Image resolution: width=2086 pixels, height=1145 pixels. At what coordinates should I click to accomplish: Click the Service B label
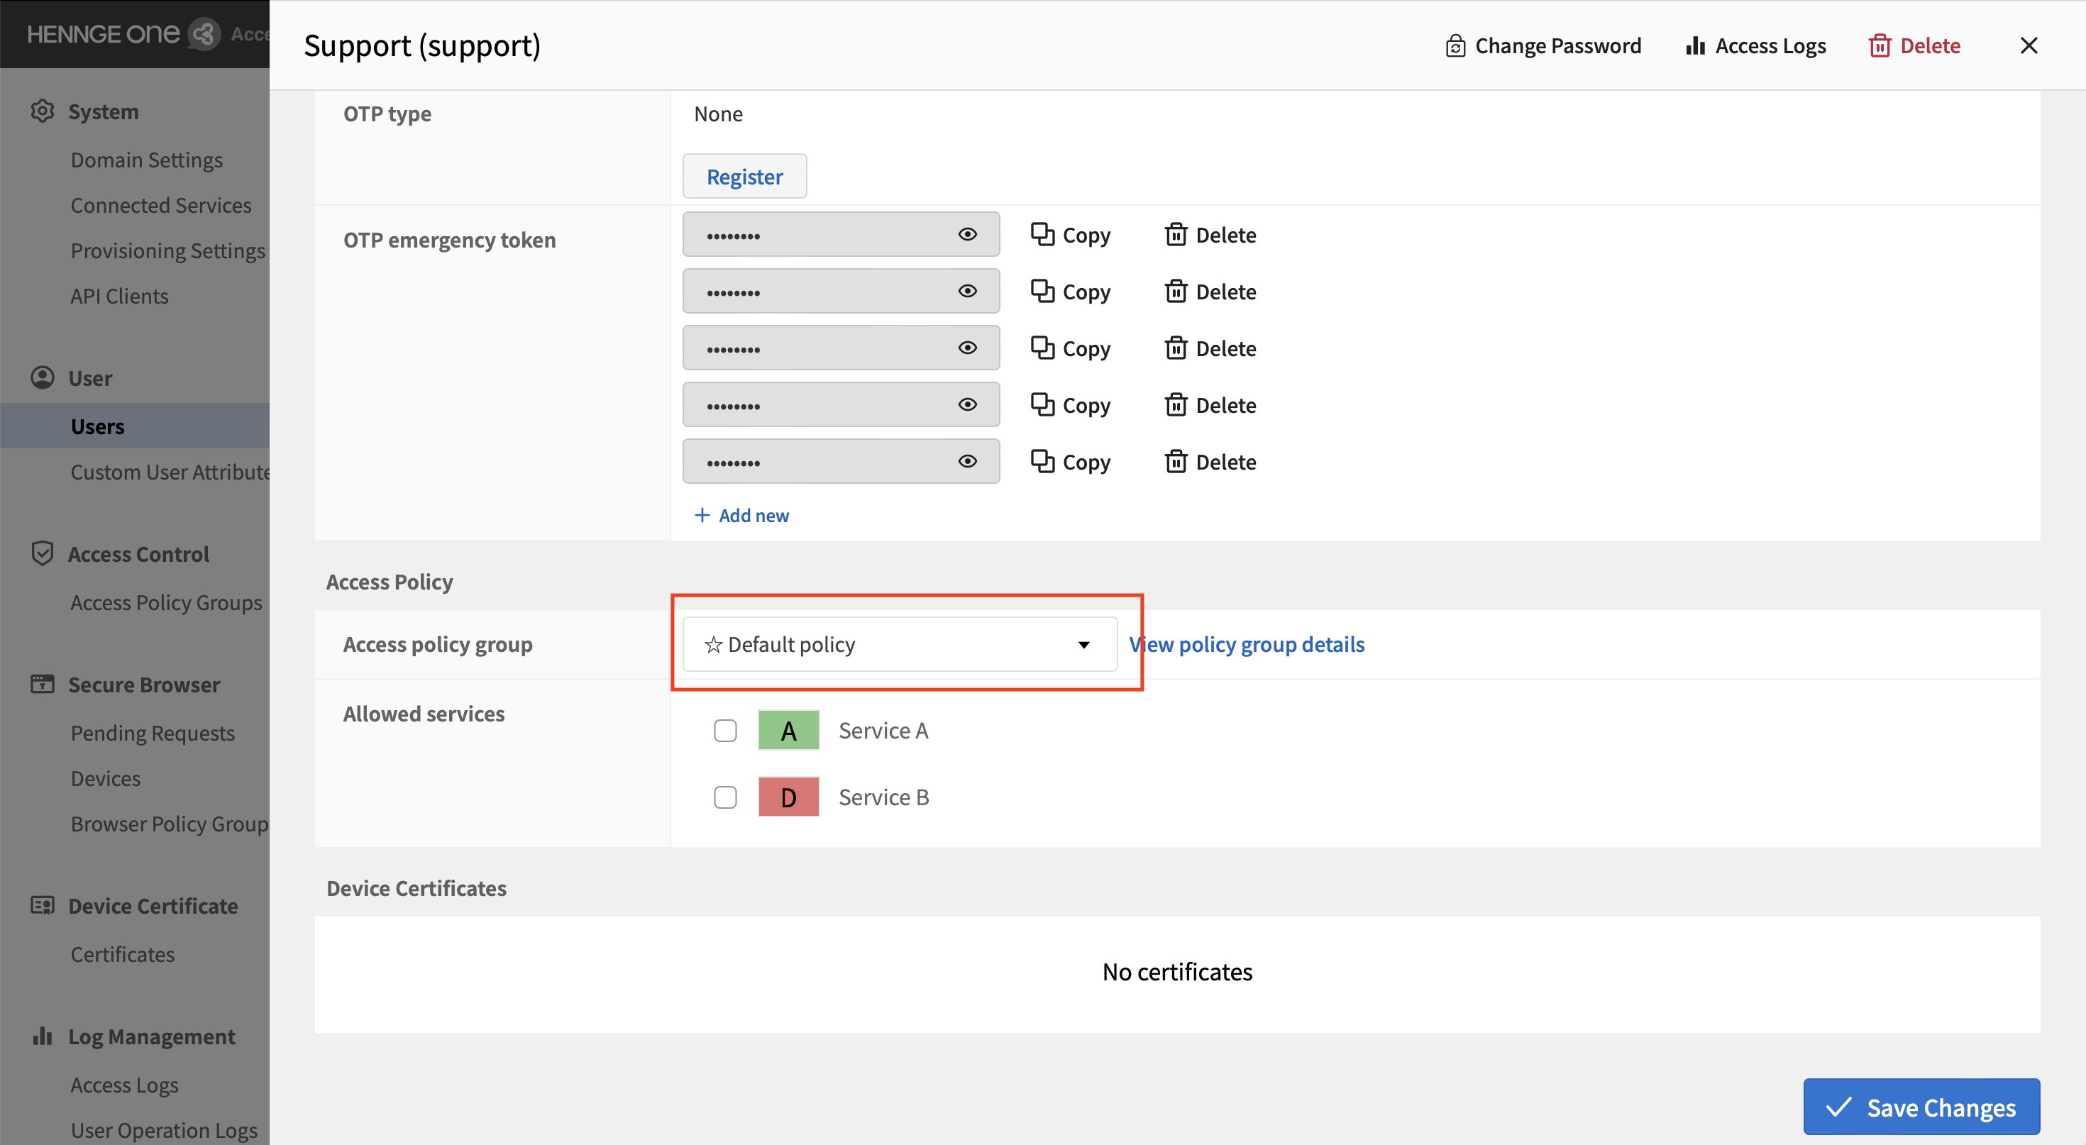pyautogui.click(x=883, y=797)
